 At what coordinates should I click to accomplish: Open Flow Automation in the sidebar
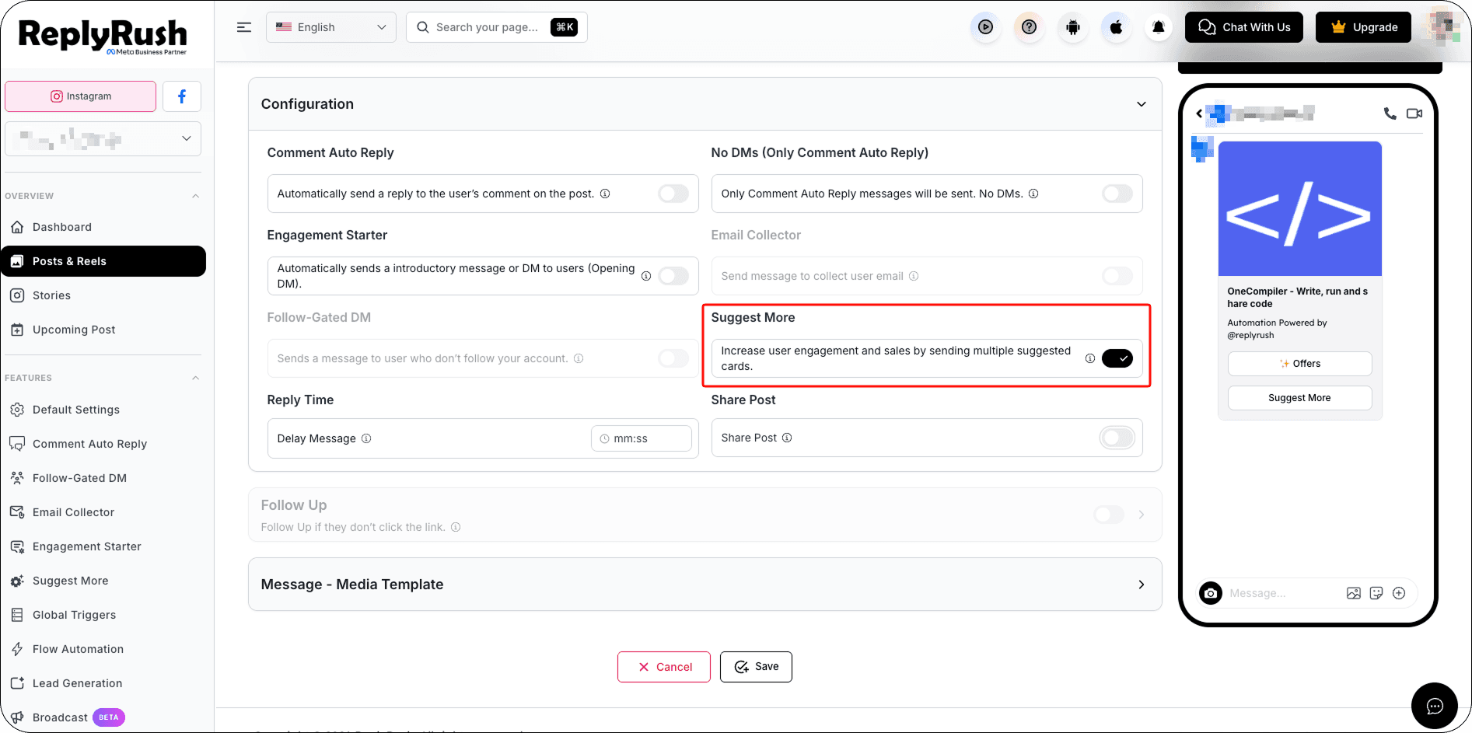[78, 649]
